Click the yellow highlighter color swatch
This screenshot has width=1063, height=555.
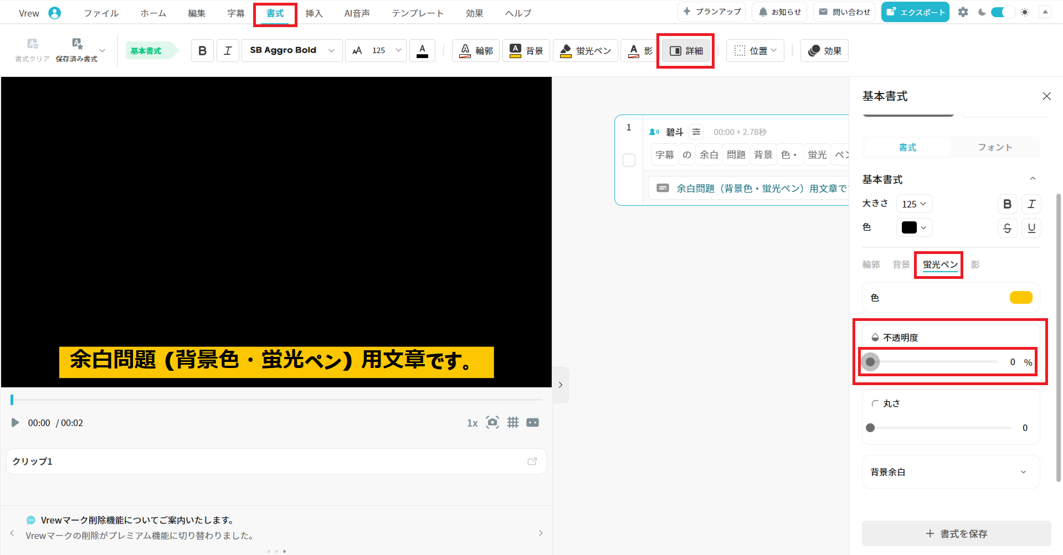pos(1021,298)
